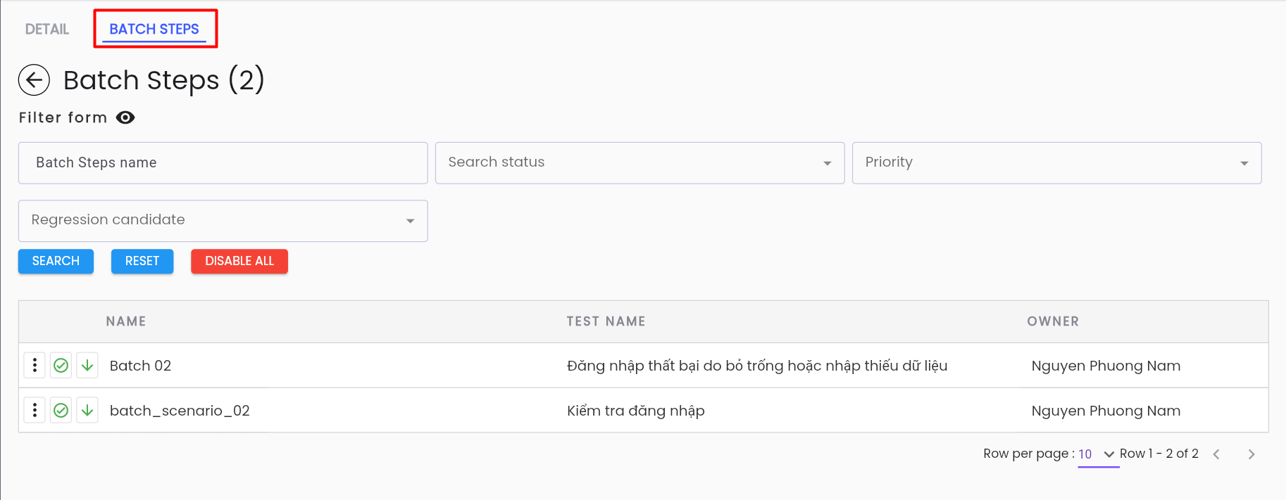Click down arrow icon for Batch 02

87,366
